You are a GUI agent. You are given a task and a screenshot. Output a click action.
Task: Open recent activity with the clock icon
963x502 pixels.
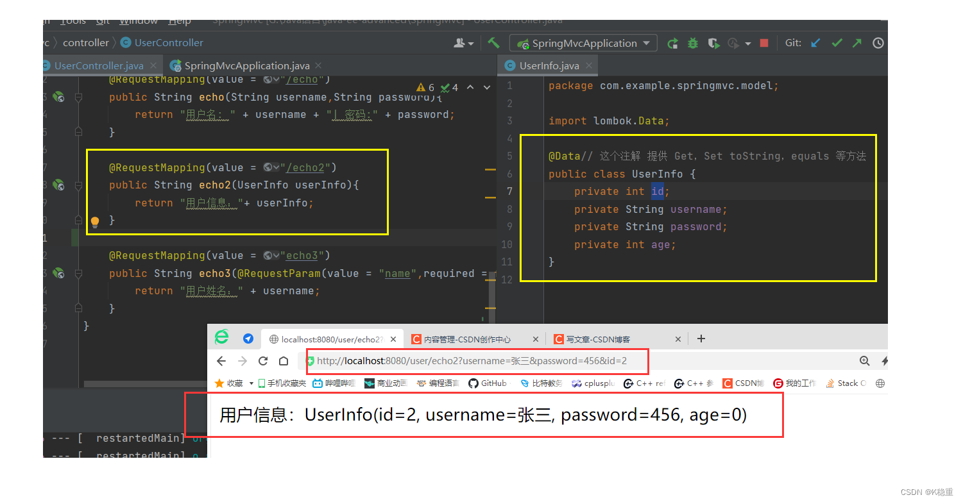pyautogui.click(x=878, y=42)
